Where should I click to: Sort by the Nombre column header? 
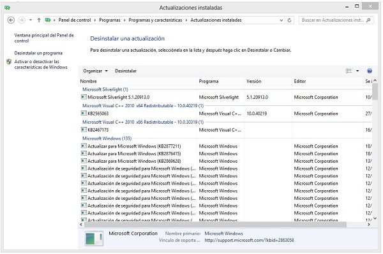(x=138, y=81)
